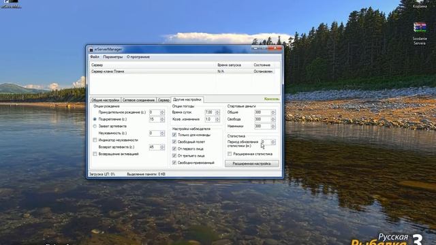Open the Sozdanie Servera archive desktop icon
Viewport: 436px width, 245px height.
tap(420, 33)
